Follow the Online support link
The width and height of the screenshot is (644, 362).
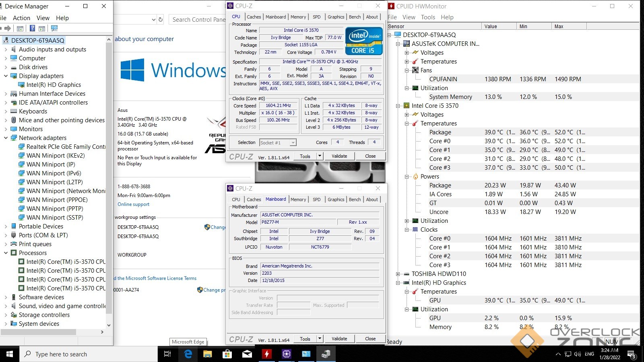point(133,204)
